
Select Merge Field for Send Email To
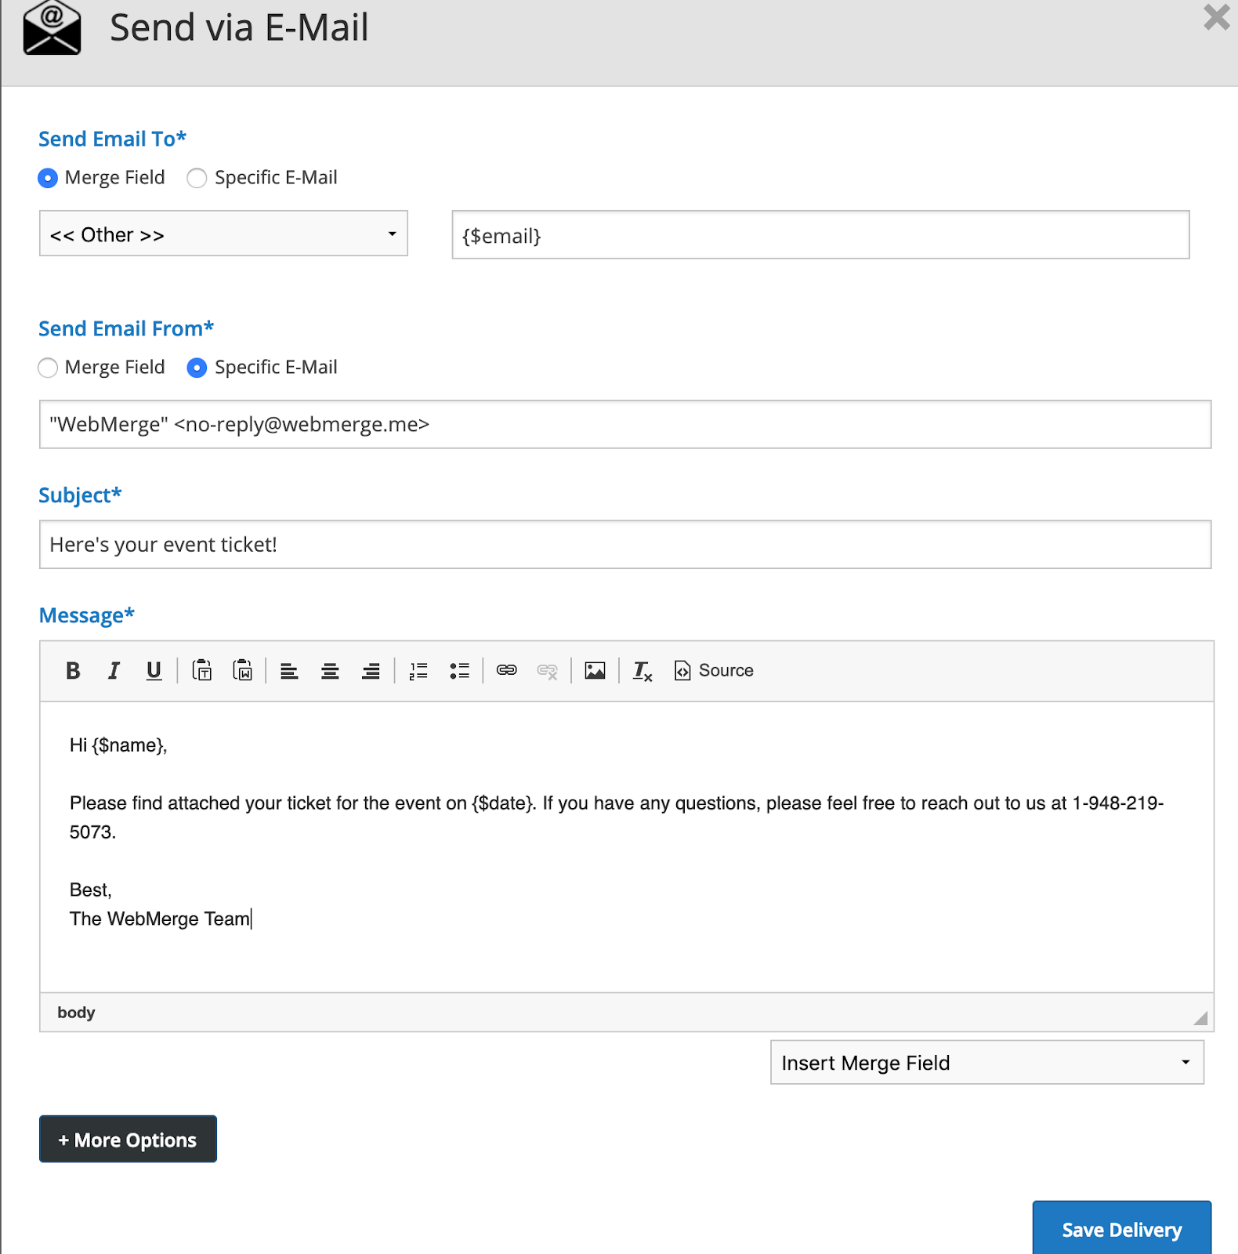48,179
